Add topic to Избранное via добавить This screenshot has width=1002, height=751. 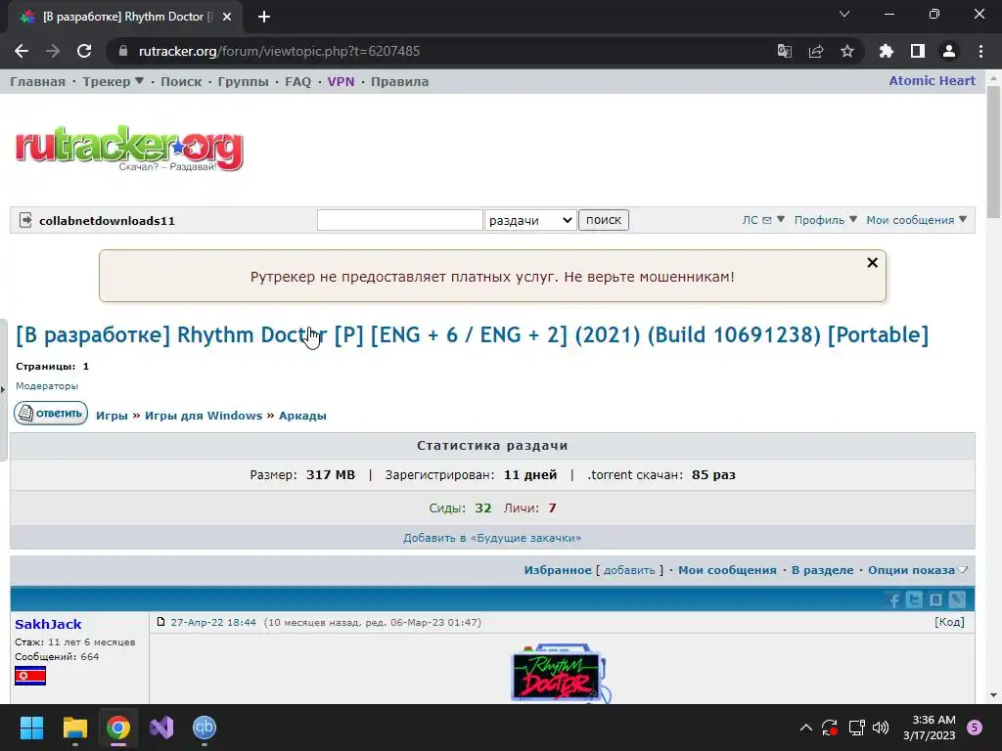click(629, 570)
